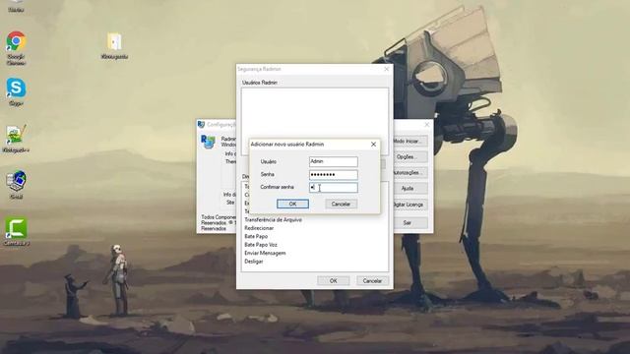Open the Camtasia desktop shortcut

(x=16, y=227)
